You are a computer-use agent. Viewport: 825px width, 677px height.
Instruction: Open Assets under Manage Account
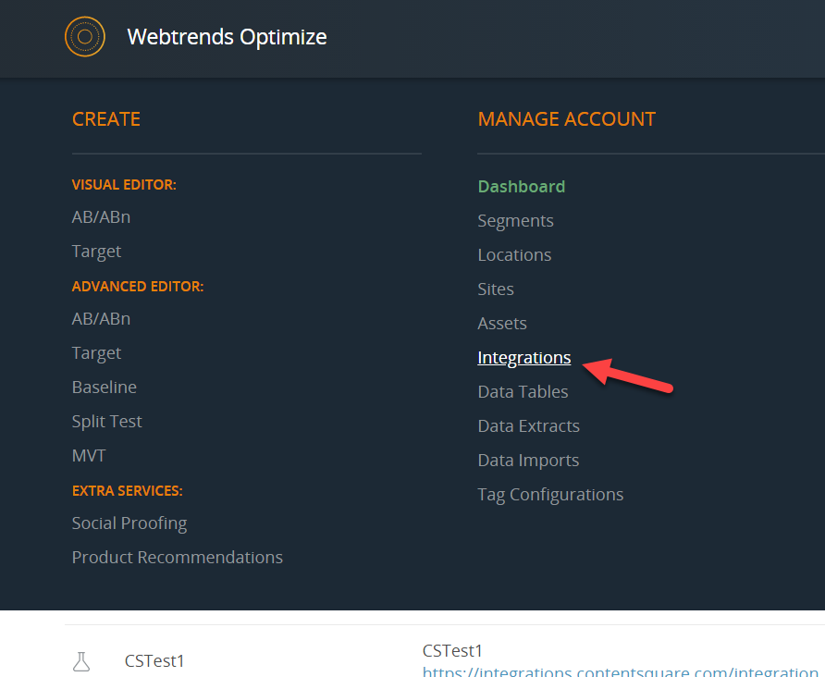502,323
